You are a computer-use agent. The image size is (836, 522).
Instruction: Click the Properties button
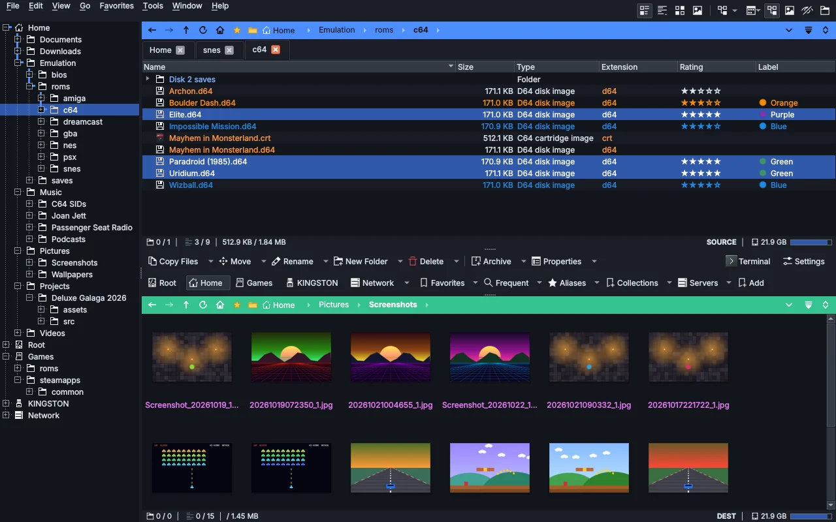pos(556,262)
